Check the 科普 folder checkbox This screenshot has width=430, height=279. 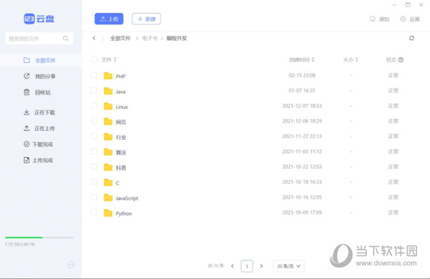point(94,166)
